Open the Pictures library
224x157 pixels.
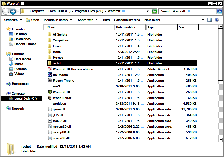click(x=18, y=69)
